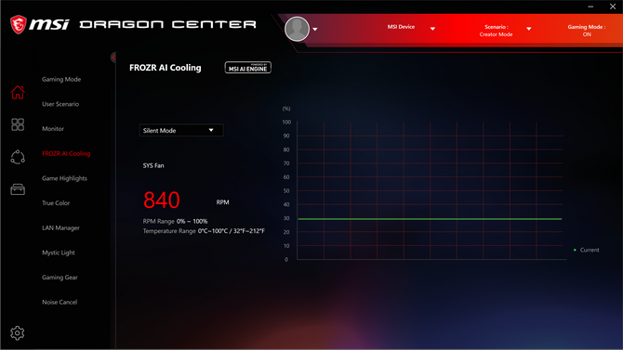Click the 840 RPM value
The height and width of the screenshot is (350, 623).
click(162, 200)
